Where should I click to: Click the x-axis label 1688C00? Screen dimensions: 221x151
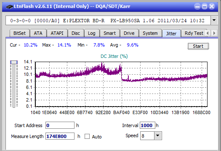click(201, 112)
